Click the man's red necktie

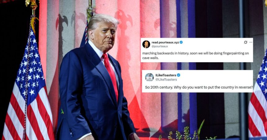tap(111, 75)
